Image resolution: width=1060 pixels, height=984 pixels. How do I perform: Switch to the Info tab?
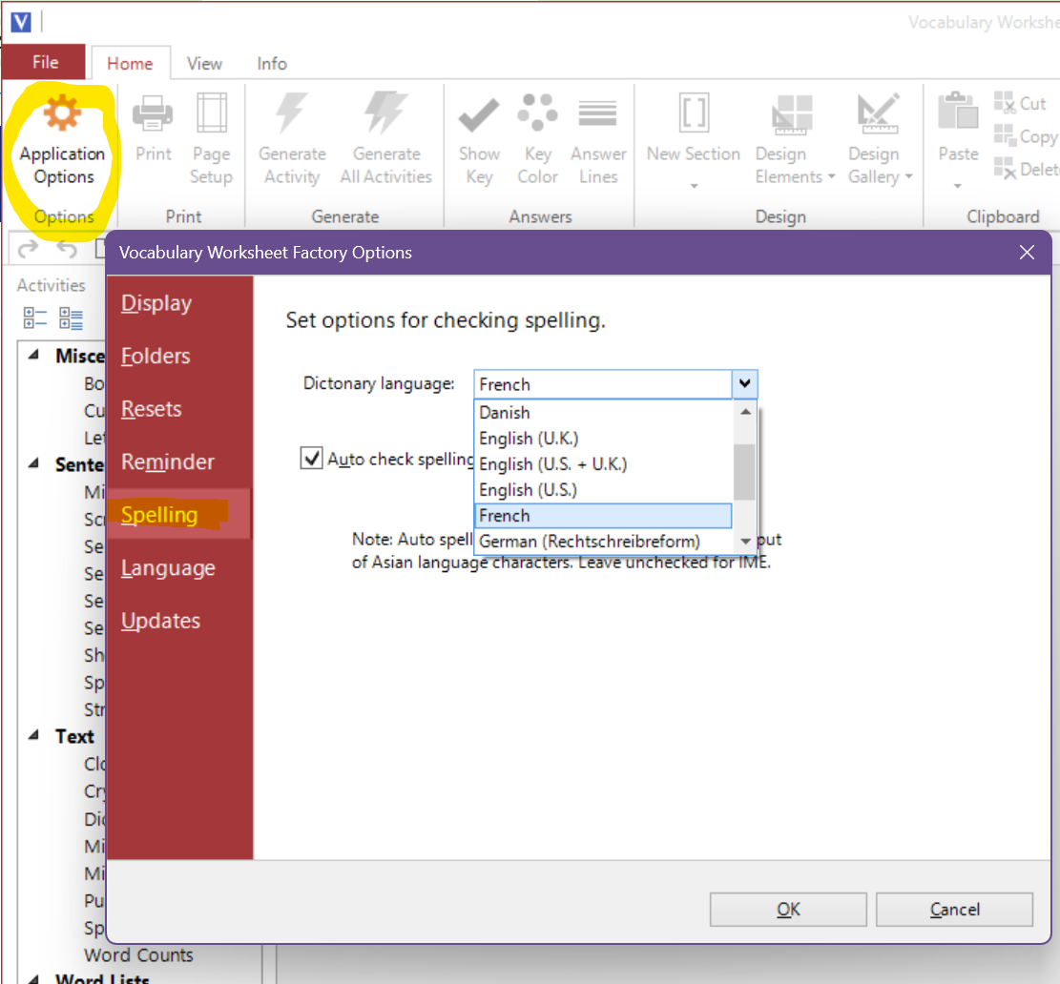coord(272,64)
